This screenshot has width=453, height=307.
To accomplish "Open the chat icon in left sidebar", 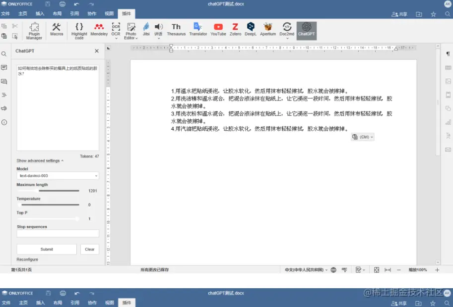I will click(4, 82).
